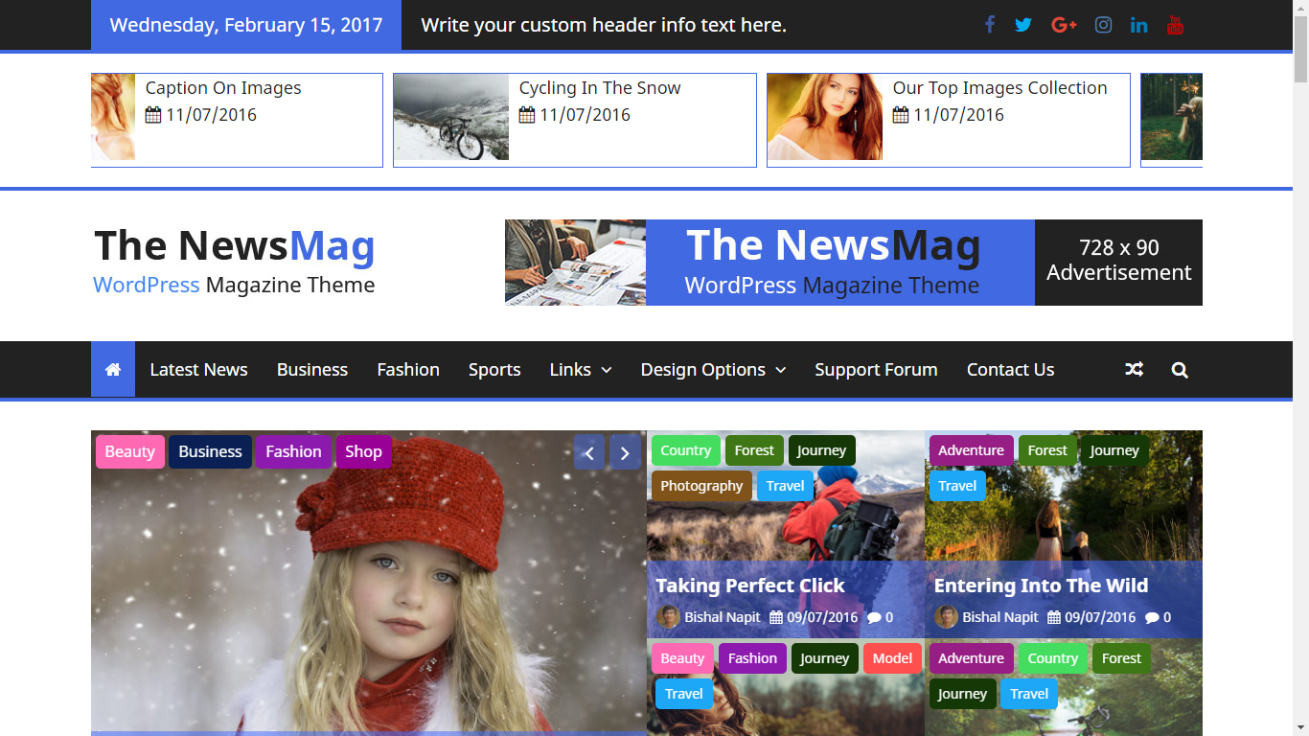The width and height of the screenshot is (1309, 736).
Task: Select the Beauty tag on the slider
Action: click(x=129, y=451)
